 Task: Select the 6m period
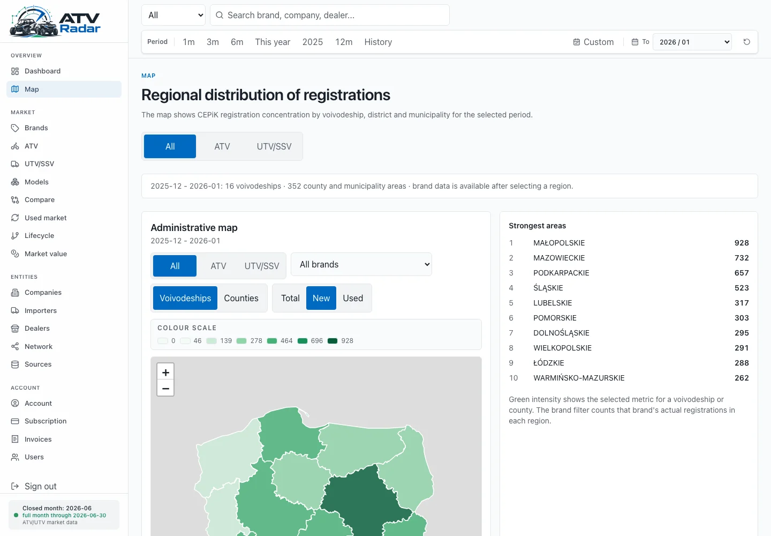pos(237,42)
